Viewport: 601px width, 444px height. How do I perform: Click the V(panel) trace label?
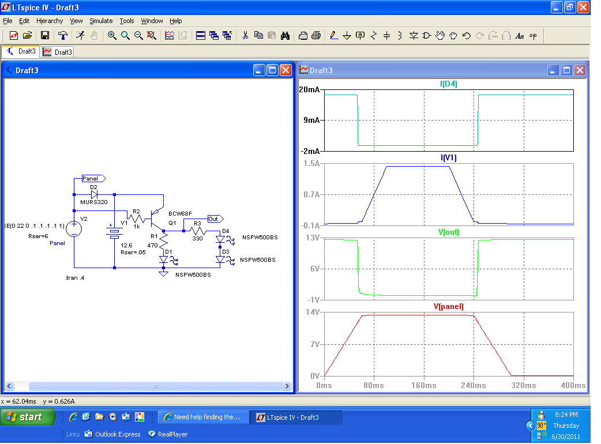(x=449, y=306)
